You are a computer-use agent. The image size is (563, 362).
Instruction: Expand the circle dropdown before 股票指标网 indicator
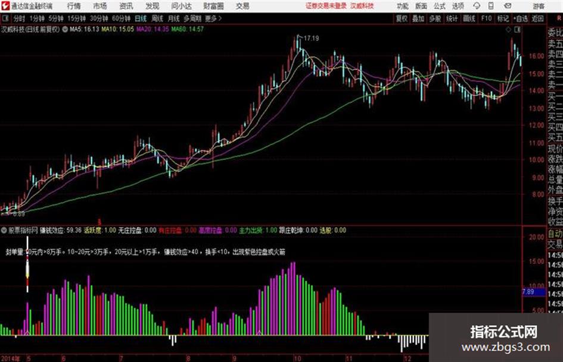tap(4, 230)
